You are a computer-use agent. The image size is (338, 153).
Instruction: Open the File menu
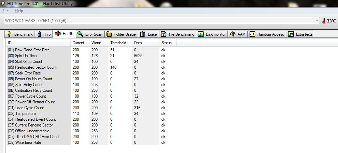tap(5, 11)
